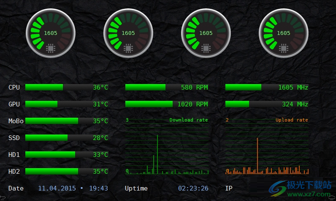Click the tallest spike in the download graph
The height and width of the screenshot is (201, 336).
point(157,154)
